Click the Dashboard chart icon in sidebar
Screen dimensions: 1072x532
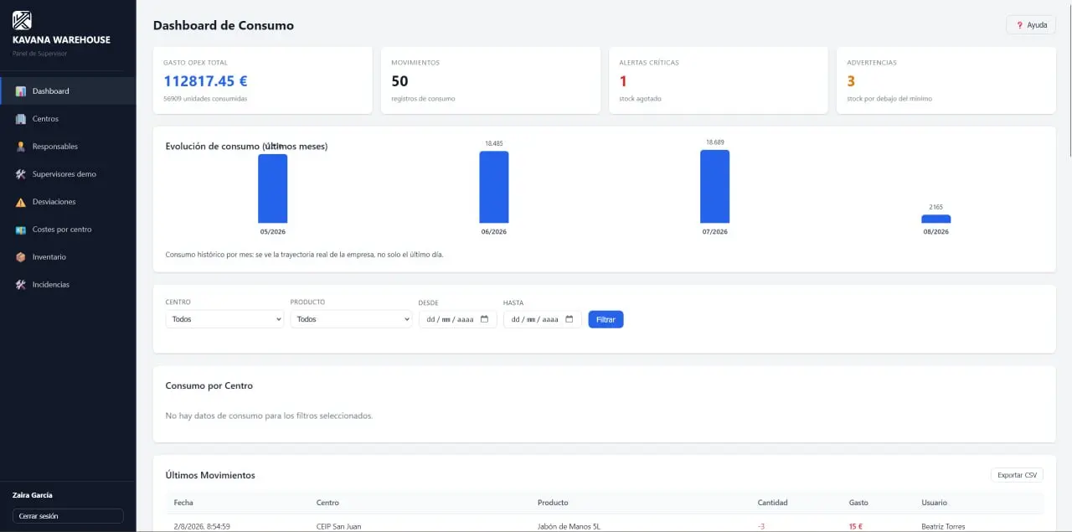point(21,91)
